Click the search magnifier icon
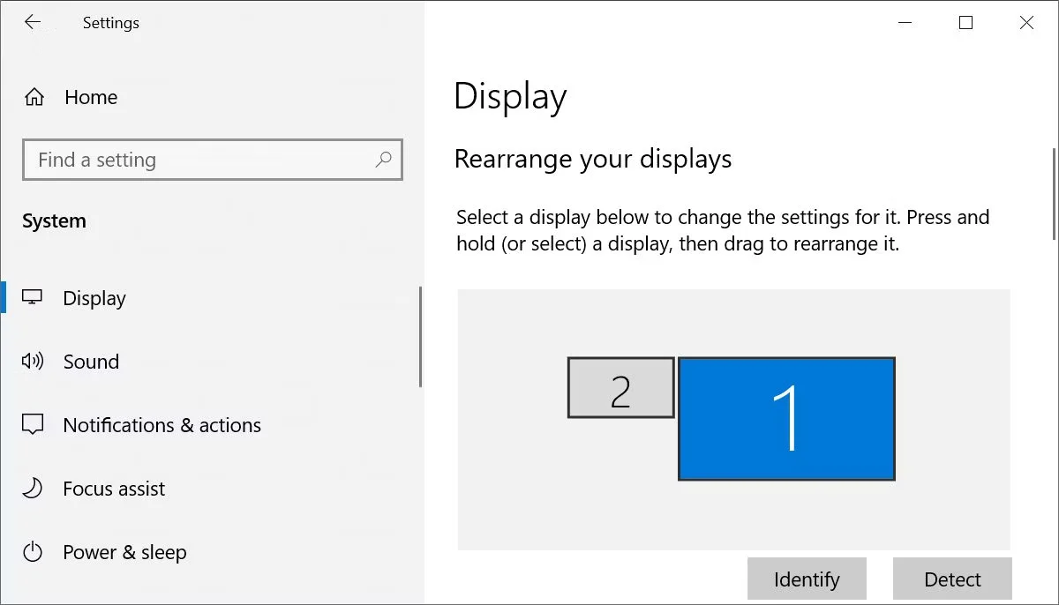 (x=383, y=161)
